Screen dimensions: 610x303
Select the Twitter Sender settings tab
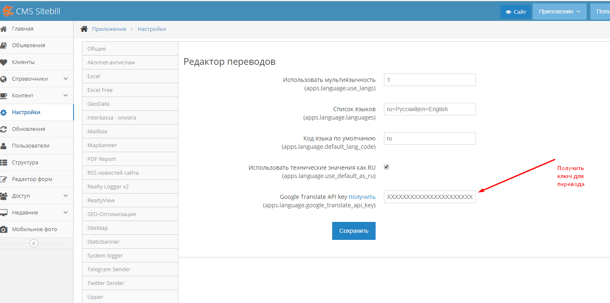click(130, 283)
